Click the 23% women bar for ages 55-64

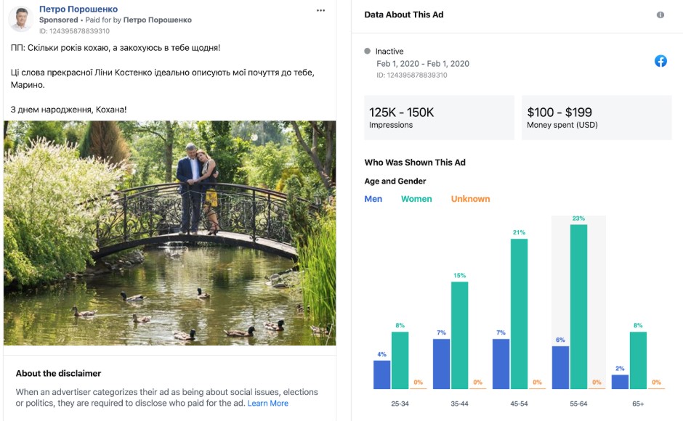pyautogui.click(x=578, y=306)
